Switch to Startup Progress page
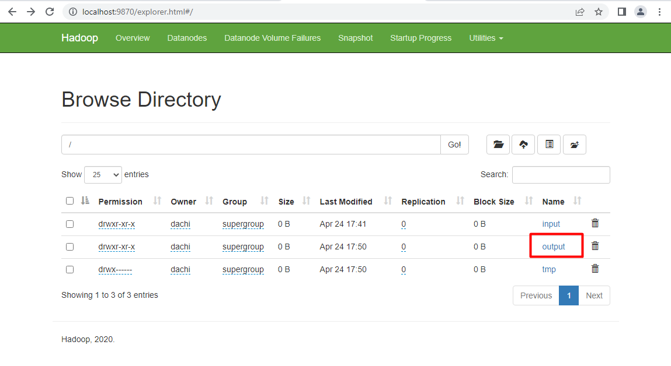671x366 pixels. pos(420,38)
